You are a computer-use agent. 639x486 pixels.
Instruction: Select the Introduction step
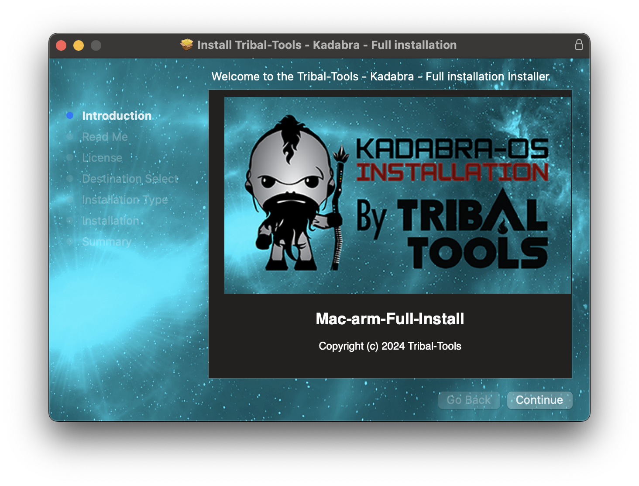tap(117, 115)
